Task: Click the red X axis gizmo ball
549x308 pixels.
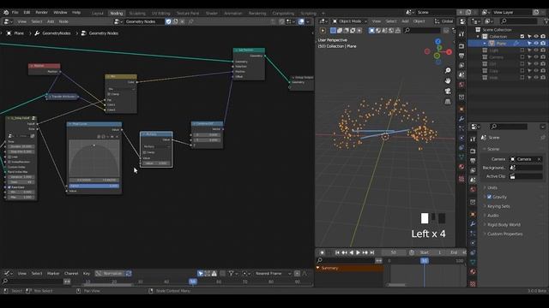Action: [449, 52]
